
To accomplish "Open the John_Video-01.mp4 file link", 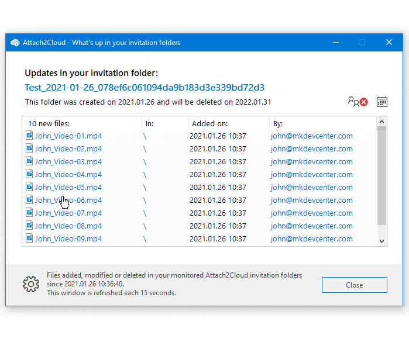I will 68,136.
